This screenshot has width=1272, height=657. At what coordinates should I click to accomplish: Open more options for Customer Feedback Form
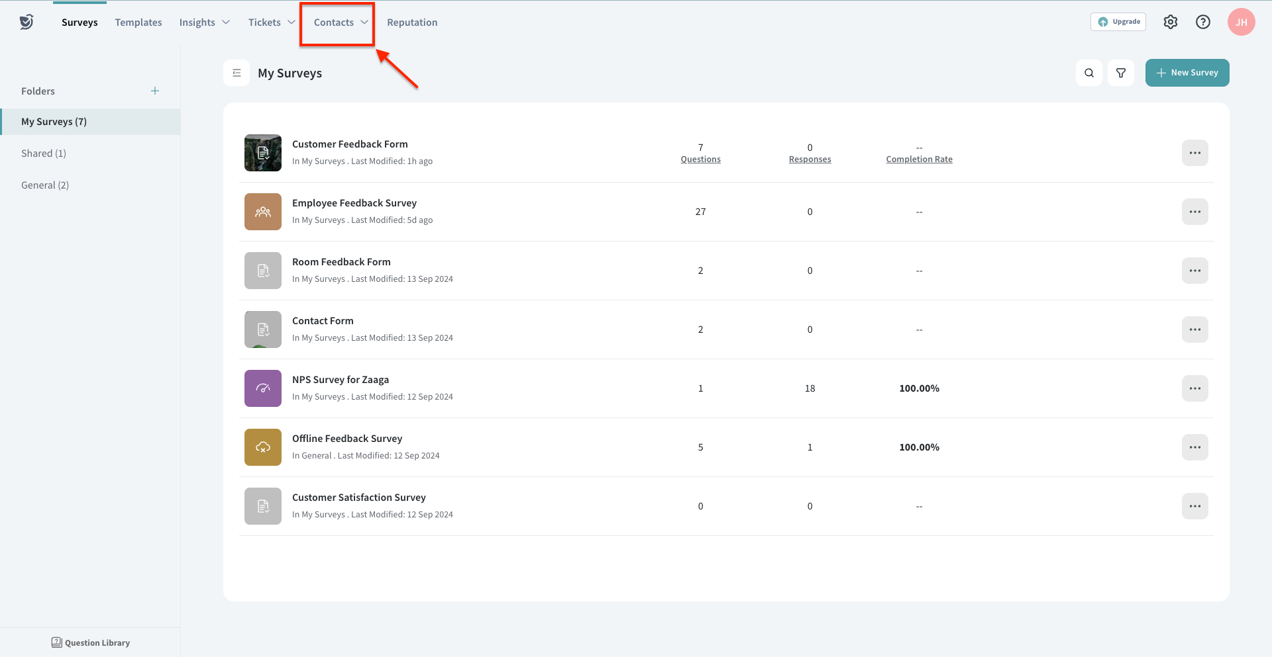click(1194, 153)
